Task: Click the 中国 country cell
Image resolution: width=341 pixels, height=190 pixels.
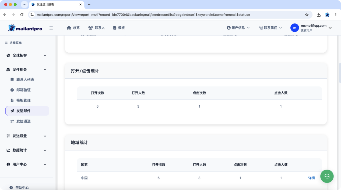Action: coord(84,178)
